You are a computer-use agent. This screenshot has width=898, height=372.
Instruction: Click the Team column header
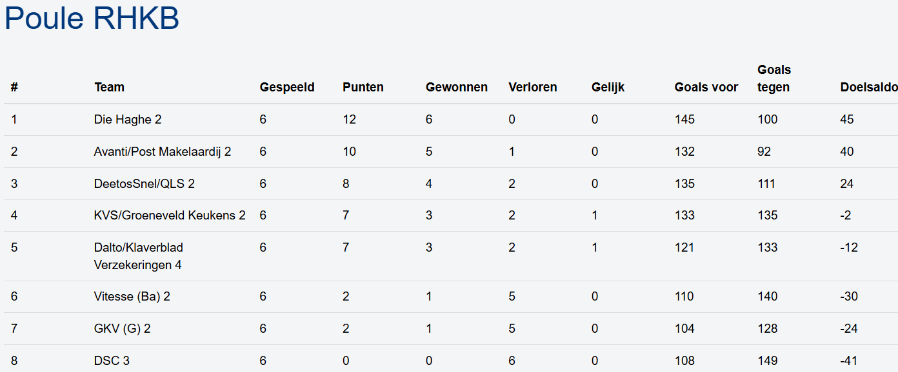coord(109,87)
